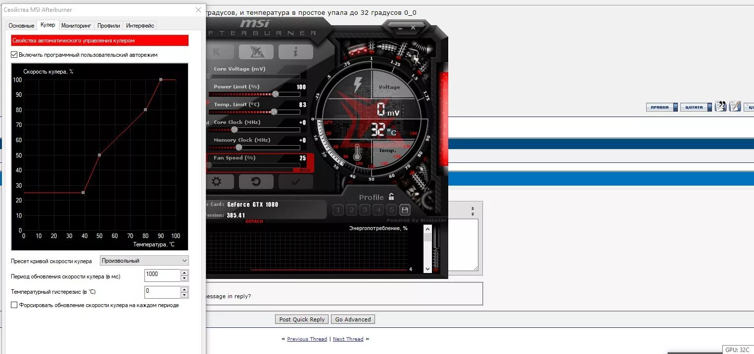Increase the fan speed update period value
The height and width of the screenshot is (354, 754).
pos(185,273)
